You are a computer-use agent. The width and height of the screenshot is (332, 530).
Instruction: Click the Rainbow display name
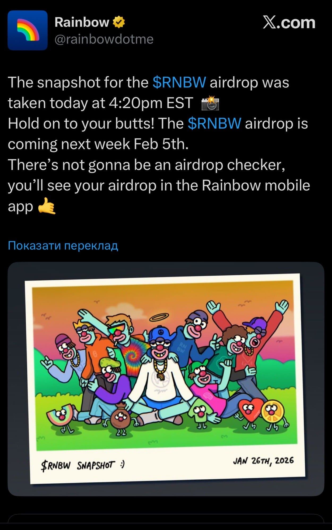click(82, 22)
